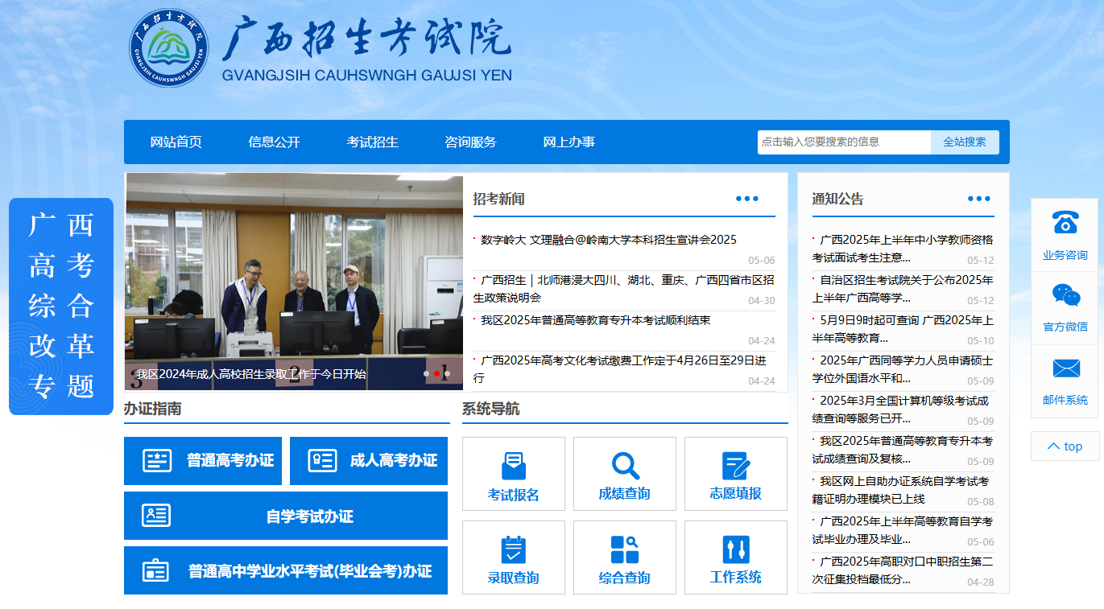Click the news carousel photo
Image resolution: width=1104 pixels, height=609 pixels.
294,282
